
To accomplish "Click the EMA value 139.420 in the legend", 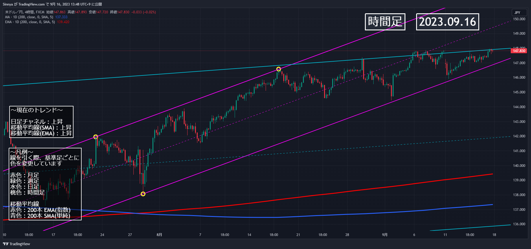I will click(63, 22).
